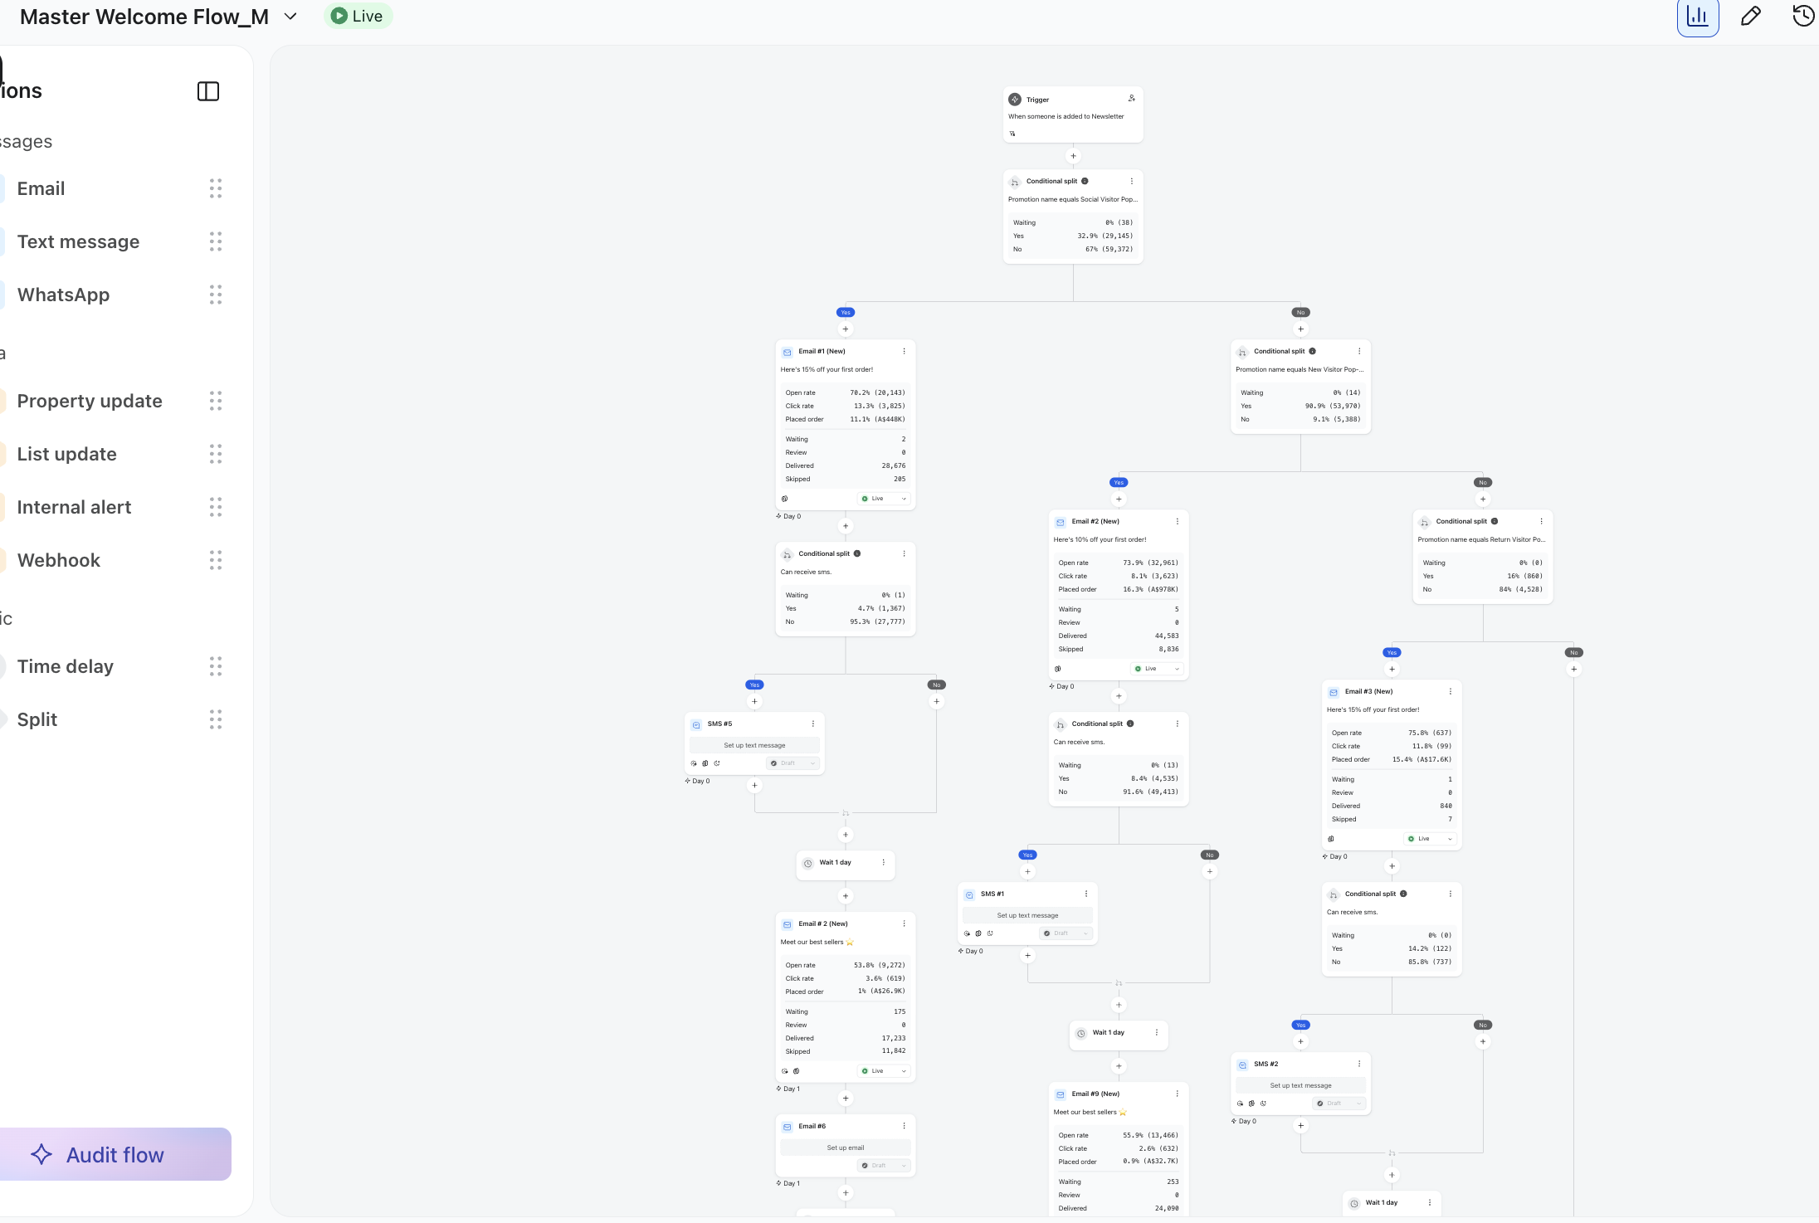Image resolution: width=1819 pixels, height=1223 pixels.
Task: Click the info dot on Social Visitor split
Action: 1085,181
